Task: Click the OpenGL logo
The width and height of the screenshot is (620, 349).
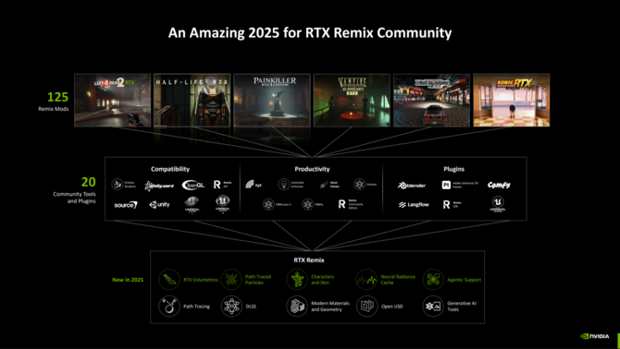Action: (x=193, y=185)
